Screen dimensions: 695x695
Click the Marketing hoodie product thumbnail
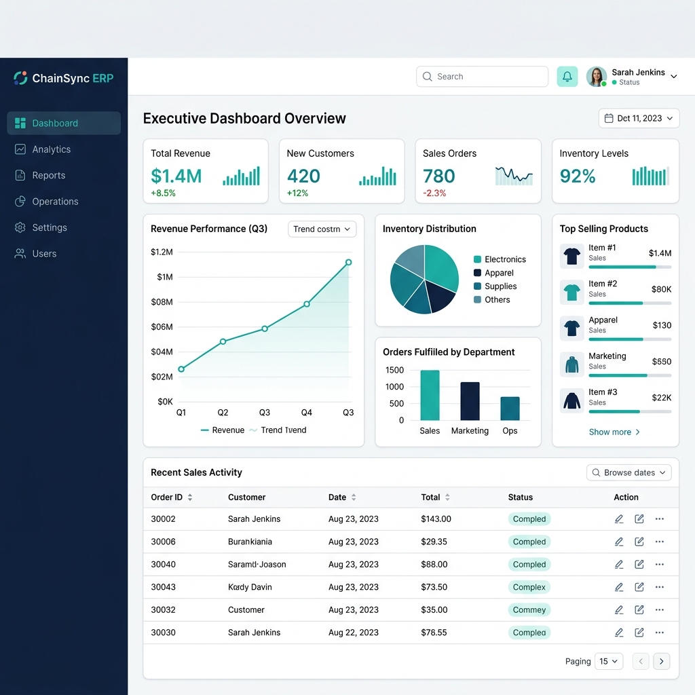(571, 364)
